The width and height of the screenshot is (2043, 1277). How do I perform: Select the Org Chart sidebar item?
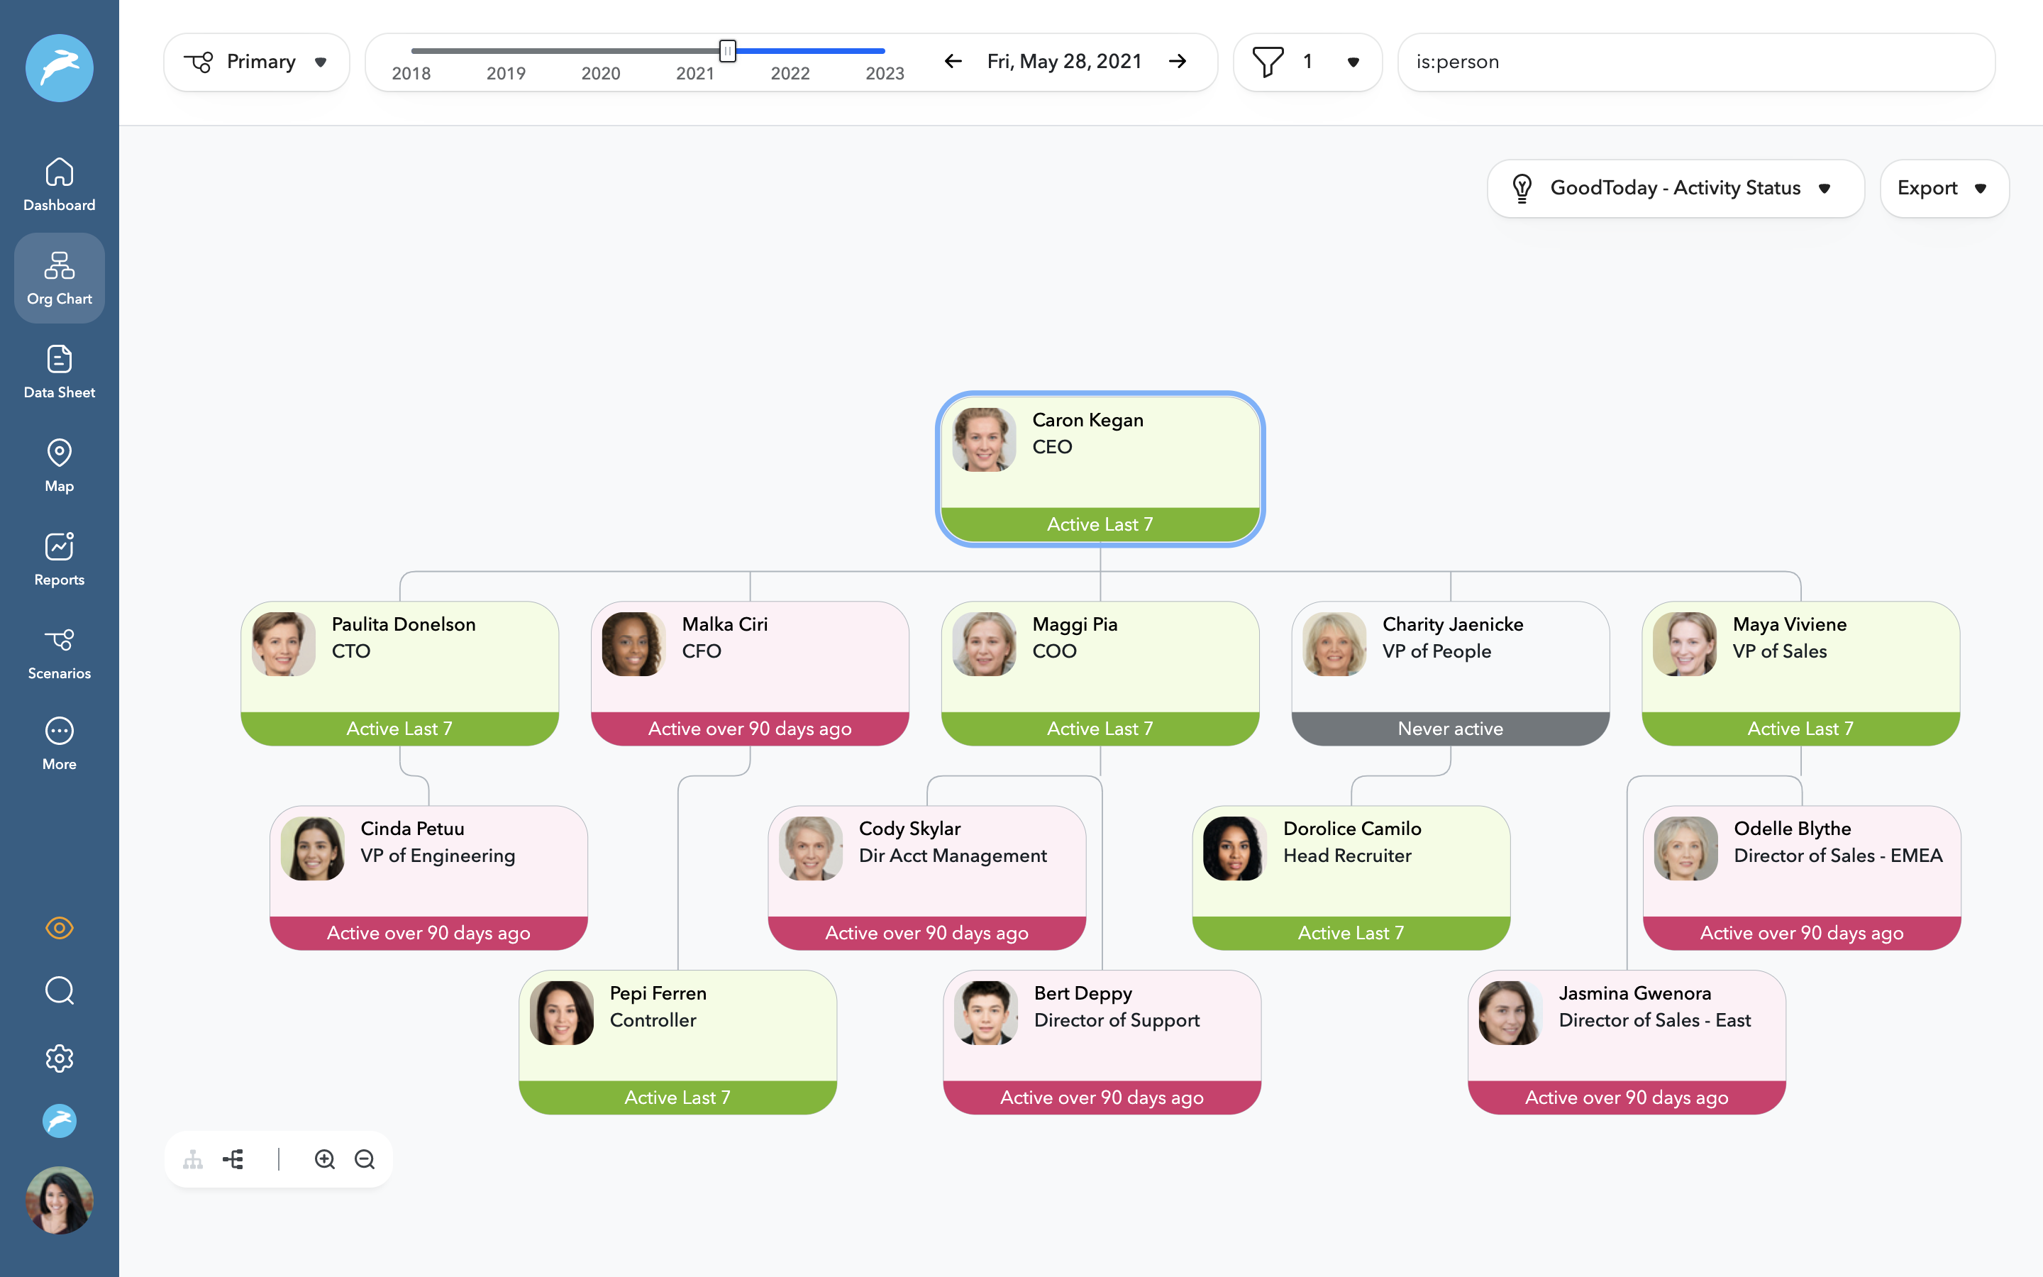59,278
